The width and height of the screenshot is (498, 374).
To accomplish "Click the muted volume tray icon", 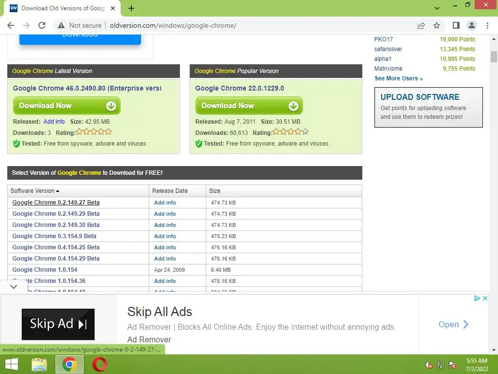I will (x=428, y=365).
